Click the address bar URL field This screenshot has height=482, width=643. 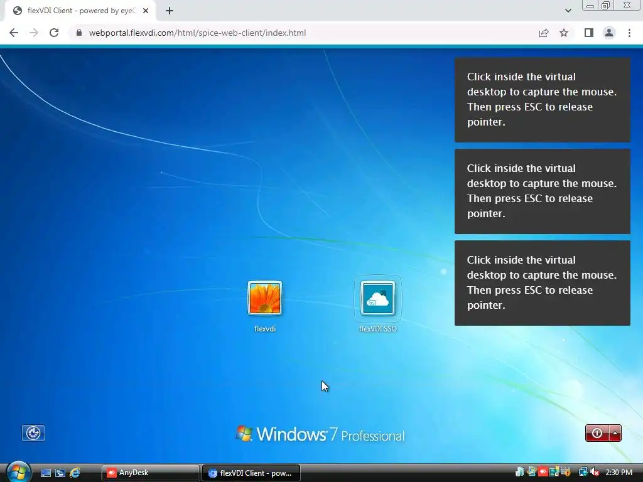pyautogui.click(x=303, y=33)
